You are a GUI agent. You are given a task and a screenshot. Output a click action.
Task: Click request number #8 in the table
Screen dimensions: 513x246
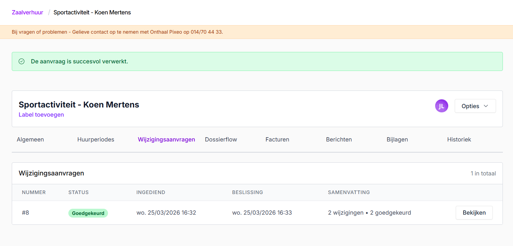26,213
